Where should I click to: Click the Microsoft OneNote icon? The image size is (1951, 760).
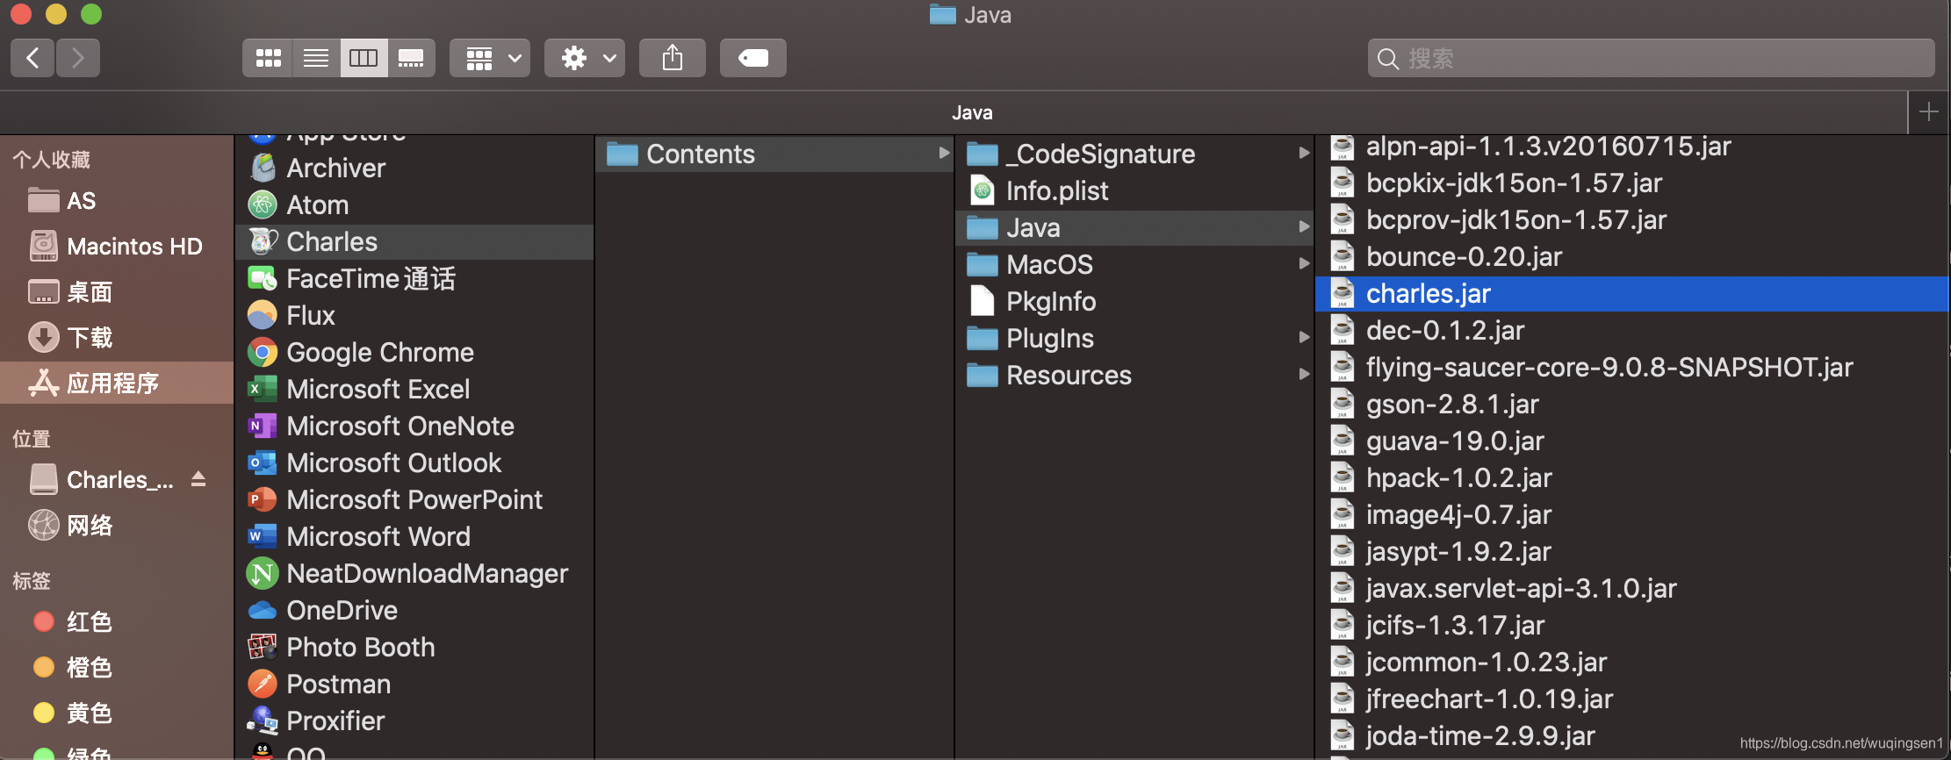(x=263, y=426)
